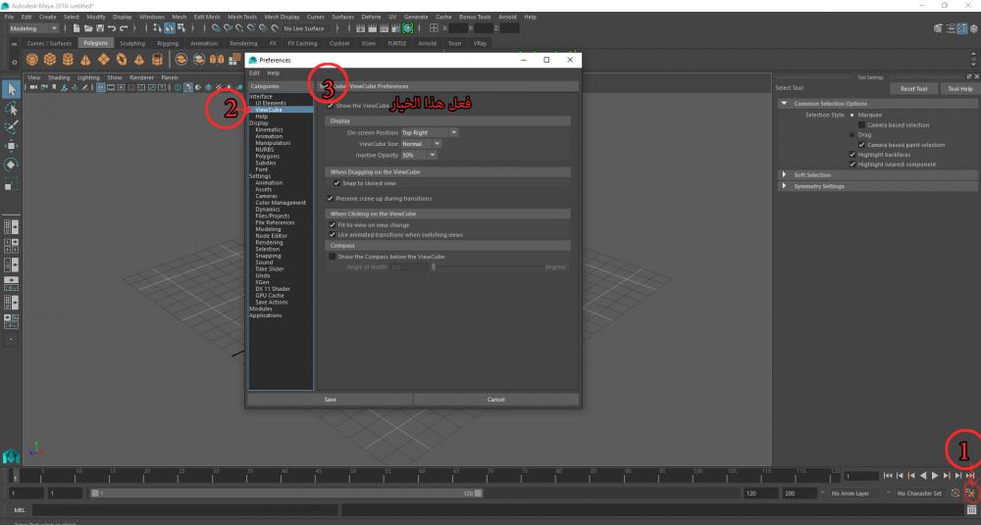Play the animation forwards
The width and height of the screenshot is (981, 525).
935,476
